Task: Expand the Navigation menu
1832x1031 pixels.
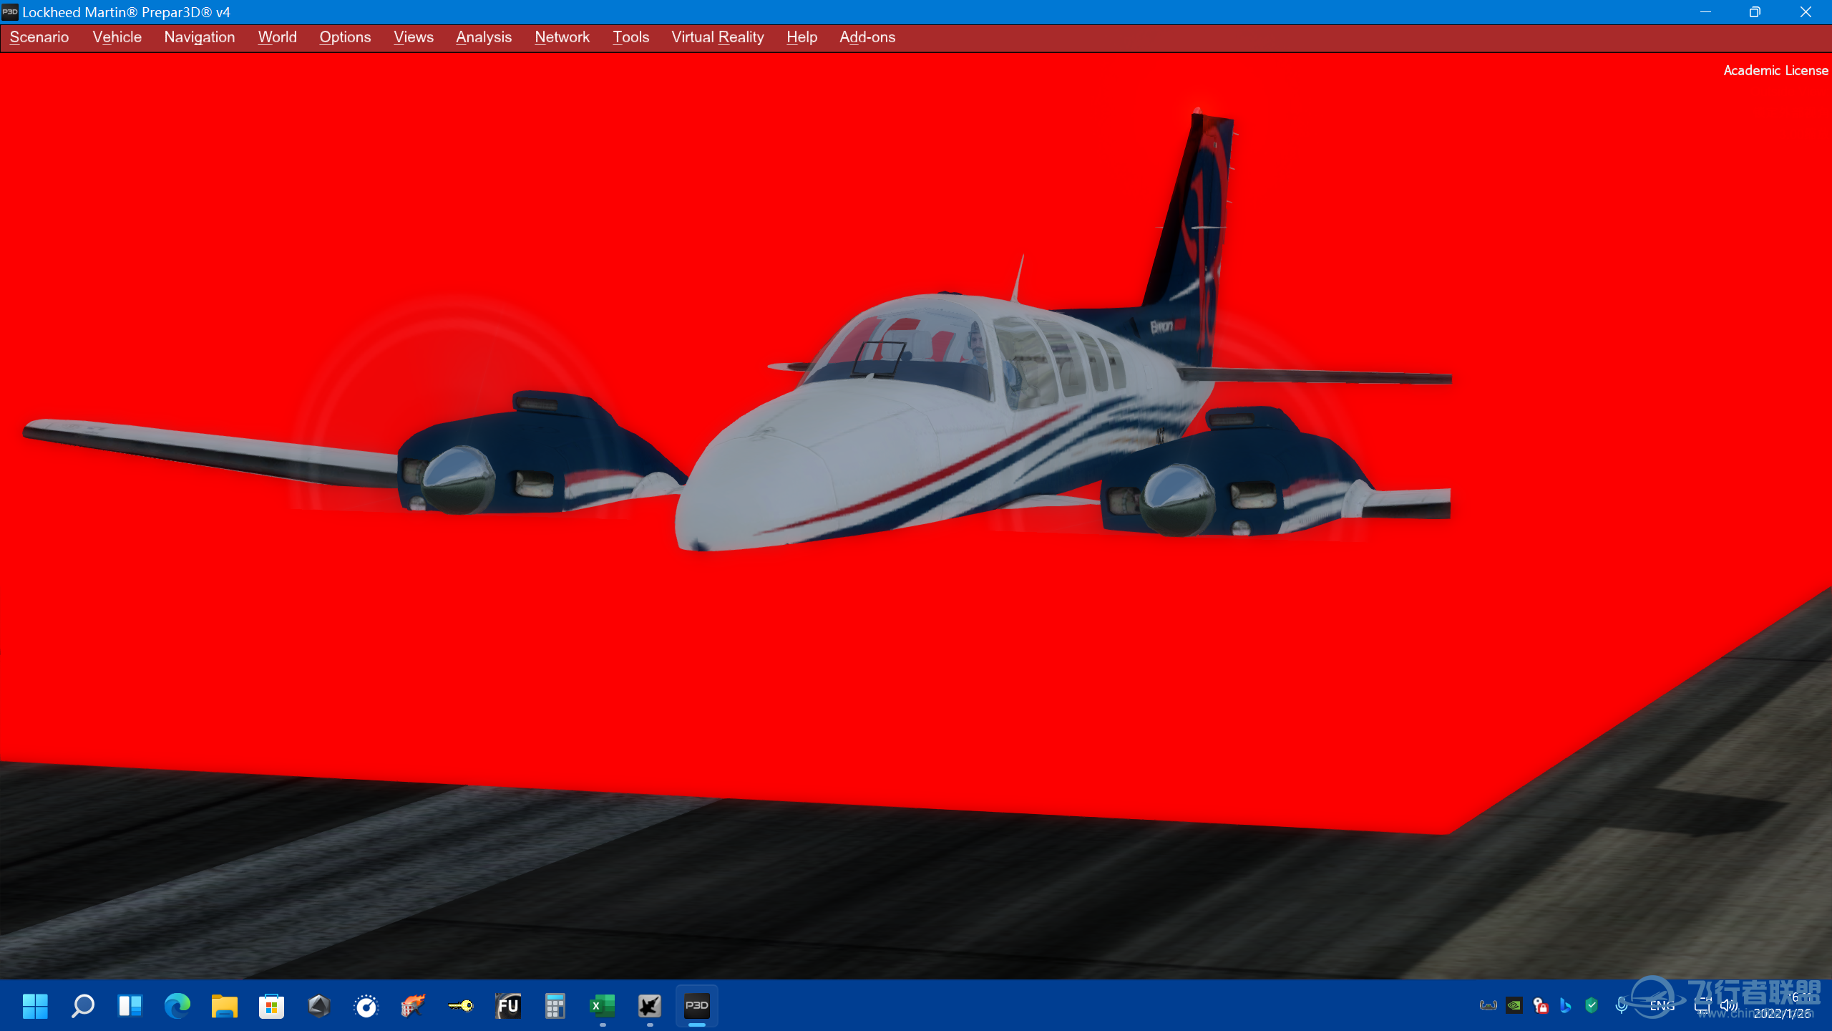Action: (x=200, y=37)
